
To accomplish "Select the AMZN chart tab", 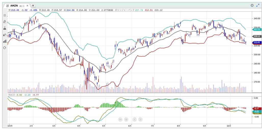I will (14, 6).
